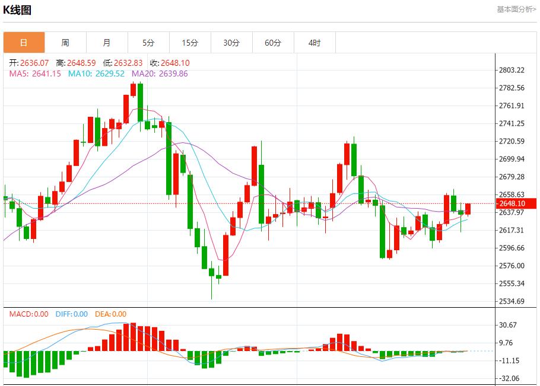Click the DEA value label
This screenshot has height=386, width=540.
click(x=110, y=314)
